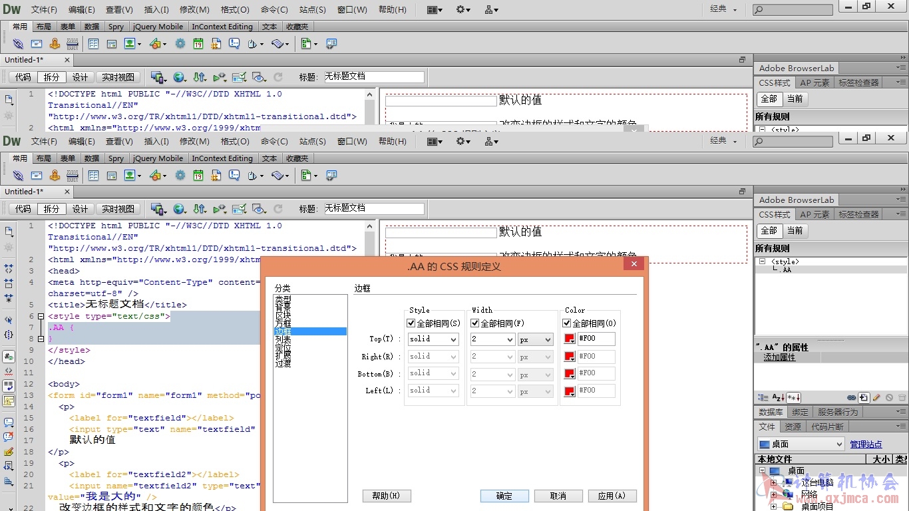Open the Top(T) border style dropdown

[433, 339]
